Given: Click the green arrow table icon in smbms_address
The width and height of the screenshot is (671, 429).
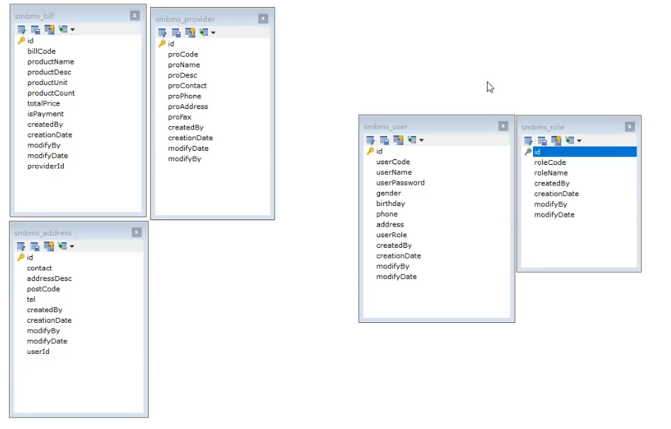Looking at the screenshot, I should [62, 246].
